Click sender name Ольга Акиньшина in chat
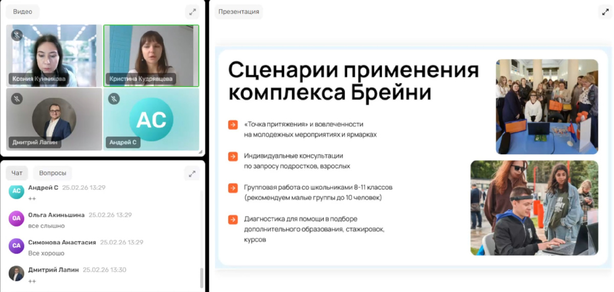The width and height of the screenshot is (614, 292). click(x=56, y=215)
